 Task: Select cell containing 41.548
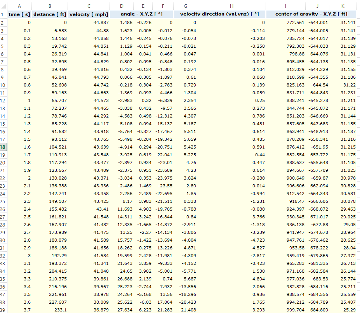click(x=89, y=217)
